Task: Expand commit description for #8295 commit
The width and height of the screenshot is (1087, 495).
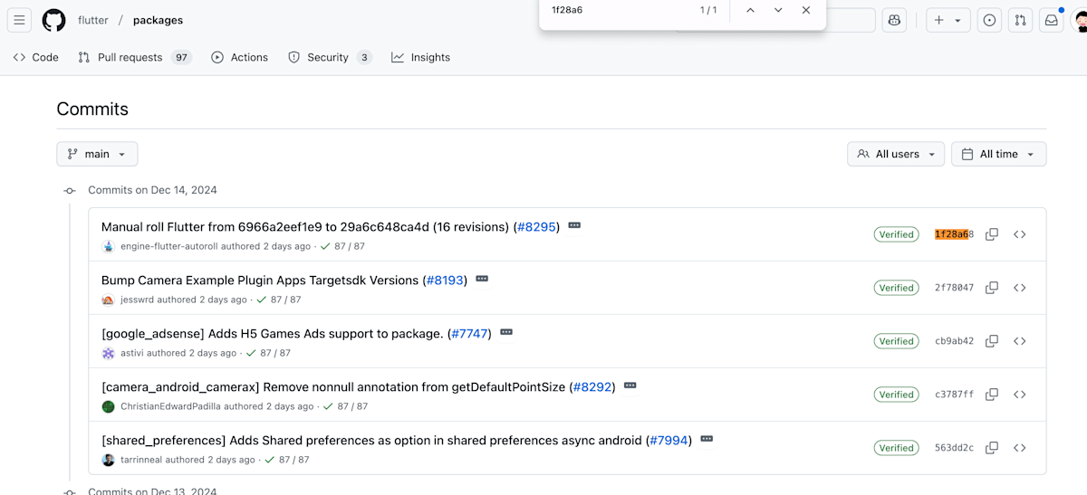Action: click(574, 225)
